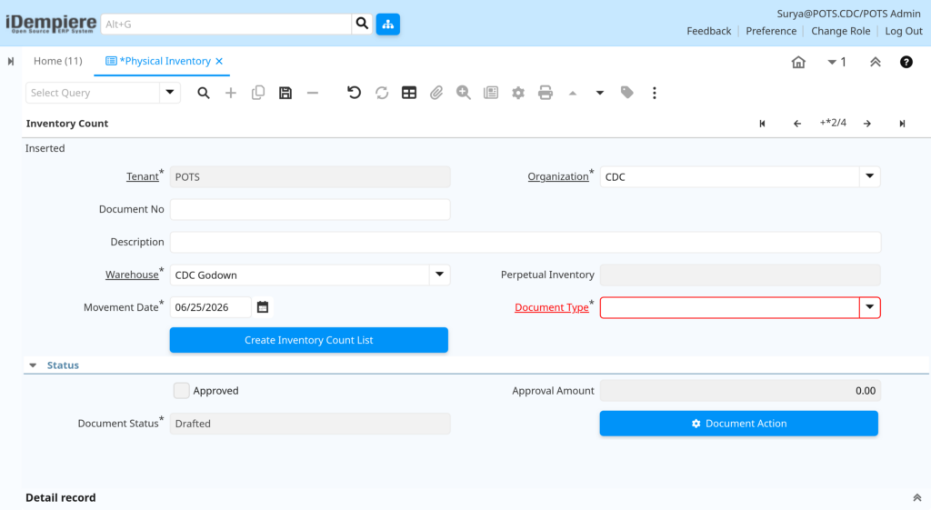Click the Inventory Count title text
Screen dimensions: 931x510
[x=67, y=124]
